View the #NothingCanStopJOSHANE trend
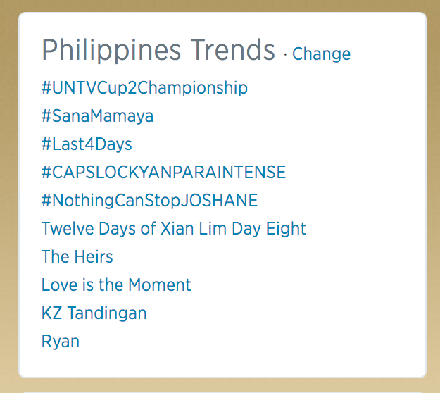Screen dimensions: 440x393 pyautogui.click(x=149, y=201)
